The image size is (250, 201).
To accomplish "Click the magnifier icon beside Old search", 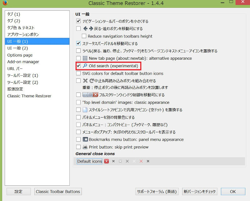I will [x=85, y=66].
